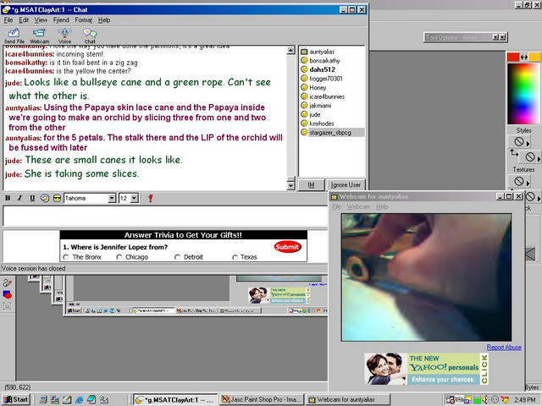Image resolution: width=542 pixels, height=406 pixels.
Task: Open the File menu in chat window
Action: pyautogui.click(x=8, y=20)
